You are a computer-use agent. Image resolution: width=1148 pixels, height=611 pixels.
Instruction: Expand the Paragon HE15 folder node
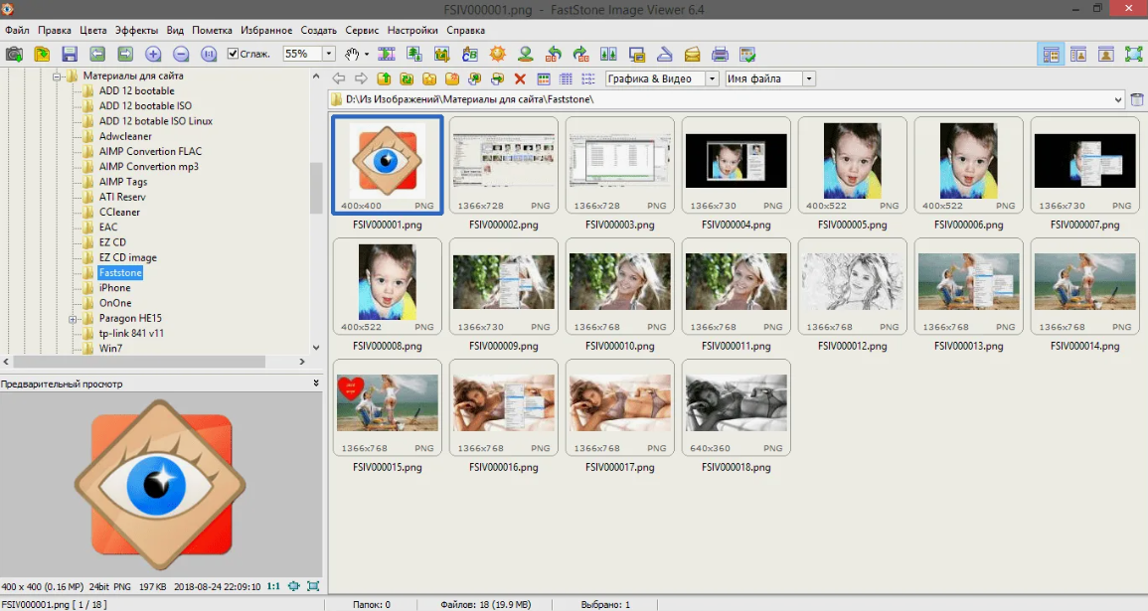pyautogui.click(x=73, y=318)
